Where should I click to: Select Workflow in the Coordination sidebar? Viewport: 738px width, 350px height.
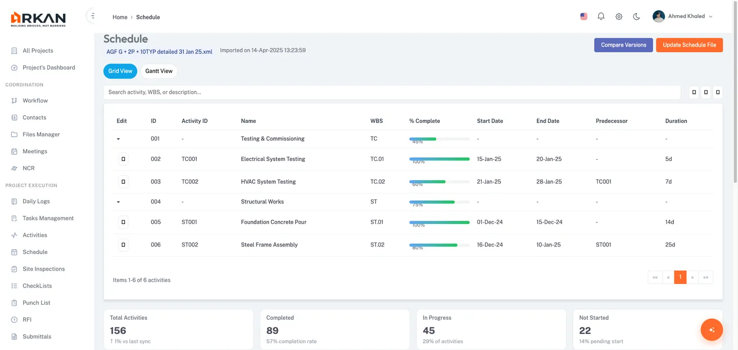coord(34,100)
